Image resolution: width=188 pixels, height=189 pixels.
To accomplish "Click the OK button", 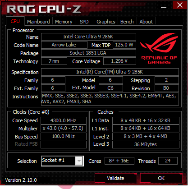I will coord(161,178).
